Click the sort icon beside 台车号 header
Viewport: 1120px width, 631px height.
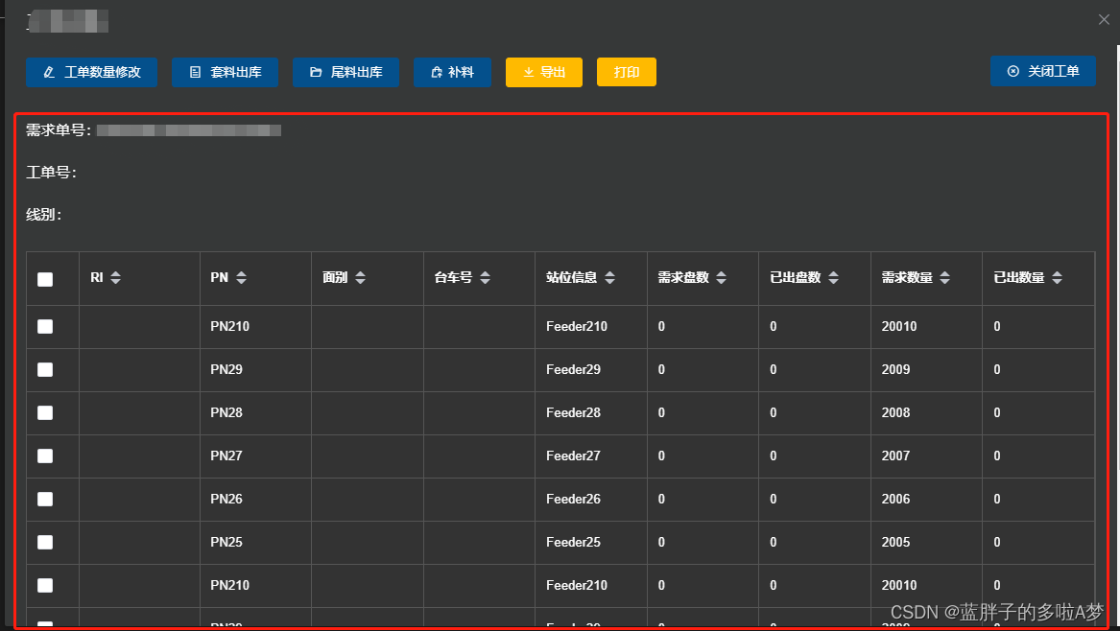(x=486, y=277)
